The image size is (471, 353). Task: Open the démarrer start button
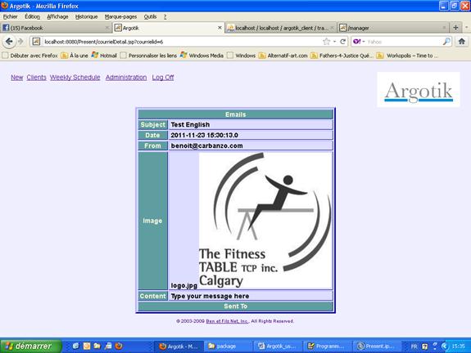point(31,346)
